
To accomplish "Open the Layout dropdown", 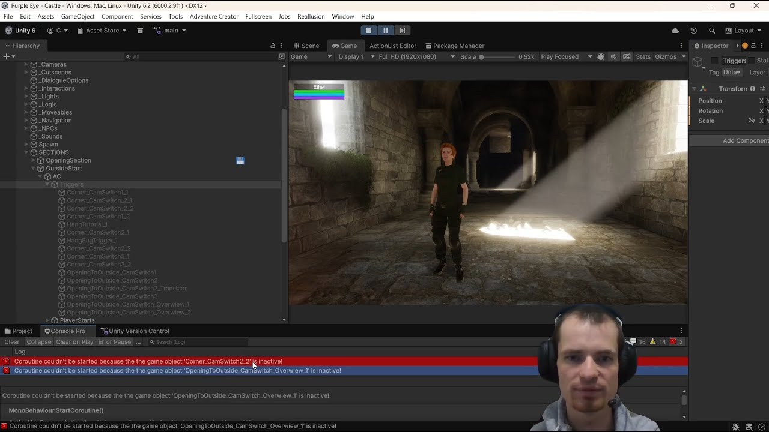I will (x=743, y=31).
